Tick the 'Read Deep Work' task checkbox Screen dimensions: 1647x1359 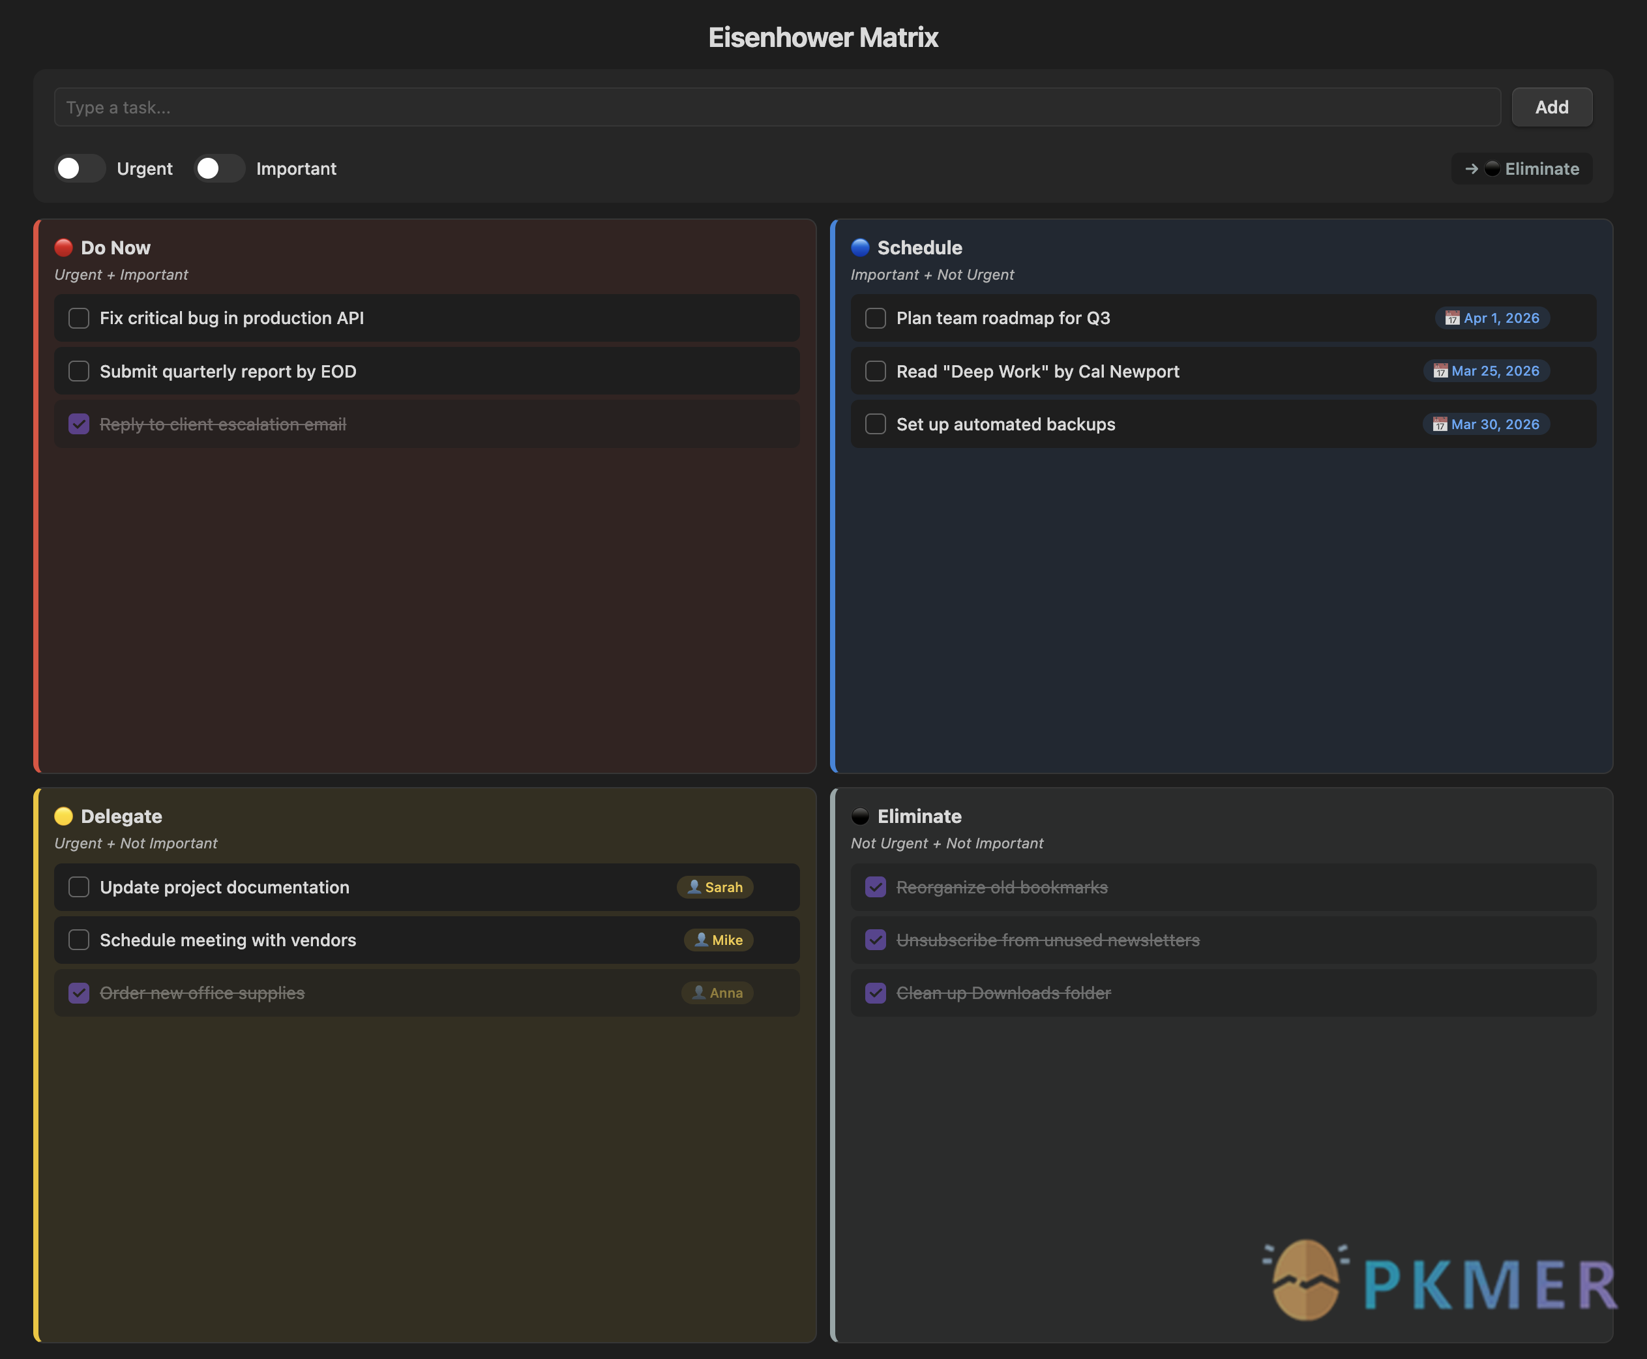(875, 371)
